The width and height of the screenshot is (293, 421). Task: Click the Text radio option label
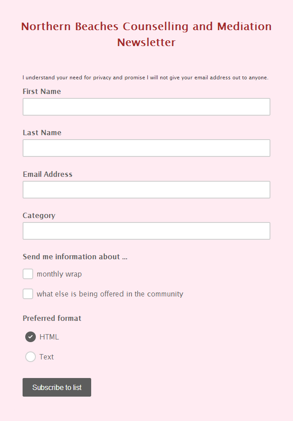point(47,357)
